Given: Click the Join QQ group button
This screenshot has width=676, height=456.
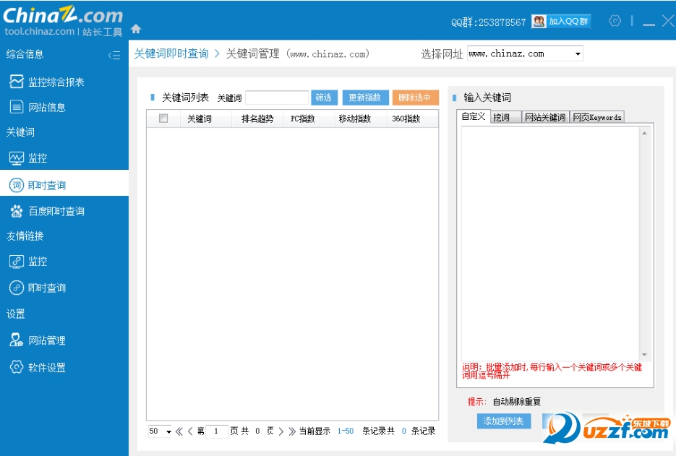Looking at the screenshot, I should 561,21.
